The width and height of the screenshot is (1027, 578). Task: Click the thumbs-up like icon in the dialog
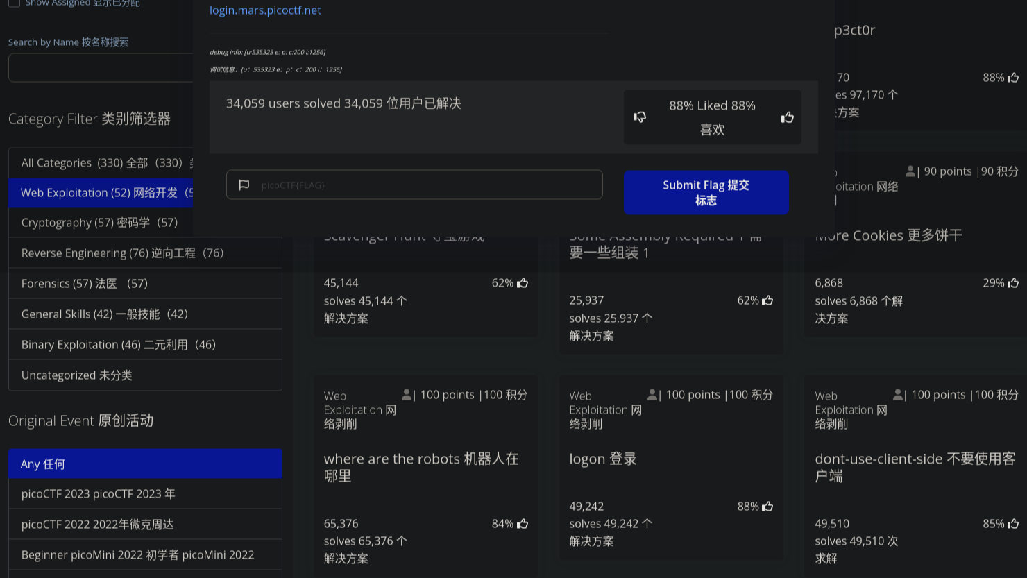pos(788,117)
